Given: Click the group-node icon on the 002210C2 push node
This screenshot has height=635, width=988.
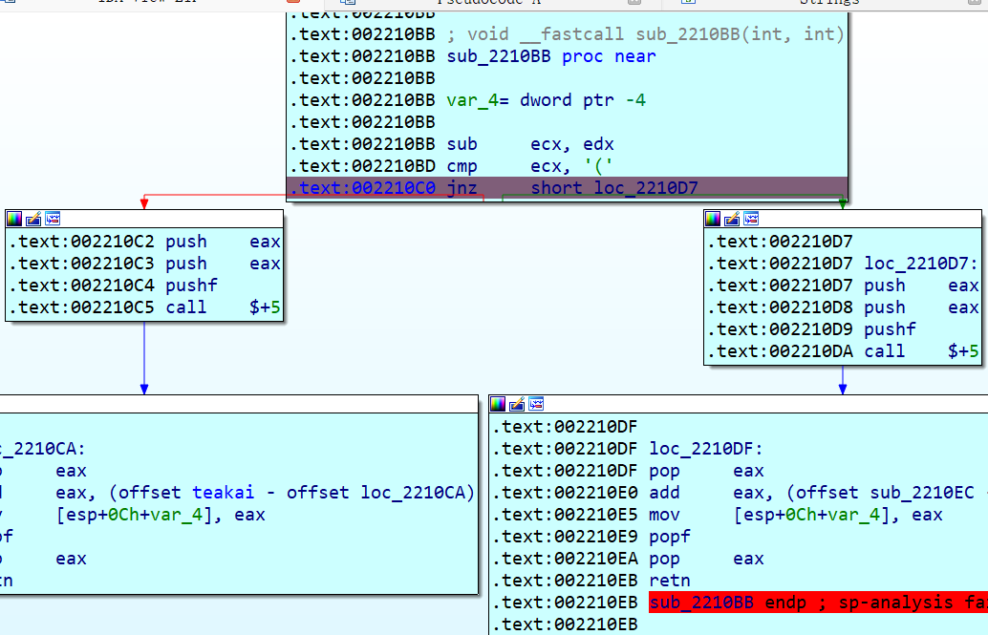Looking at the screenshot, I should pyautogui.click(x=53, y=218).
